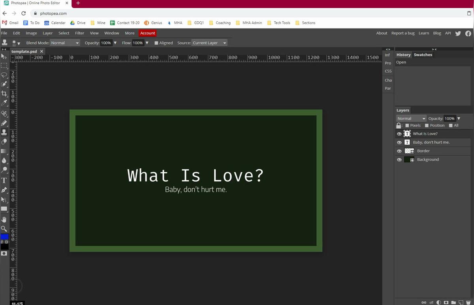
Task: Select the Spot Healing tool
Action: click(4, 113)
